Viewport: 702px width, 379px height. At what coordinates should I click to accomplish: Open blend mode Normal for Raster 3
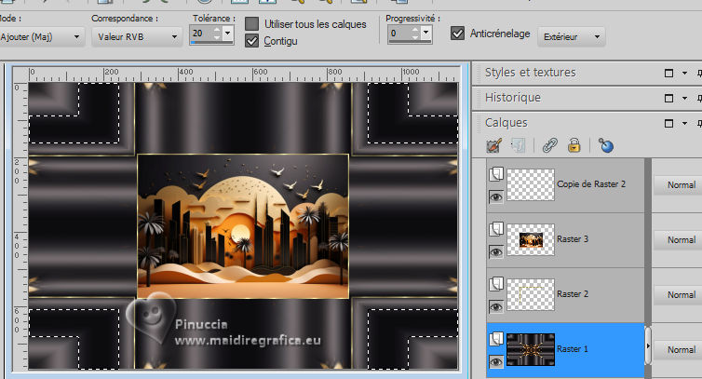tap(678, 239)
